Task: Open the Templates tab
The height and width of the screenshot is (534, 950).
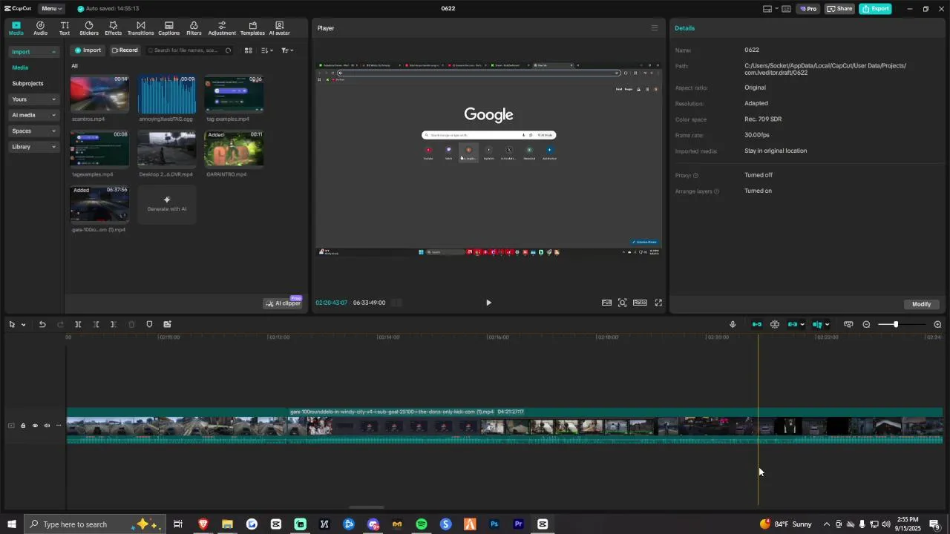Action: [x=252, y=28]
